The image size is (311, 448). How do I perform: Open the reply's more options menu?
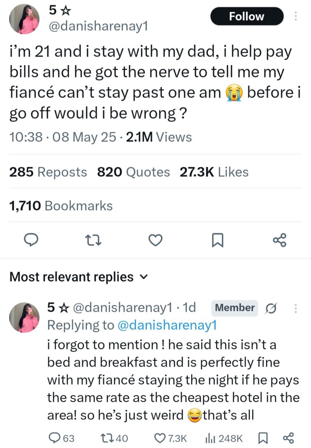click(296, 308)
